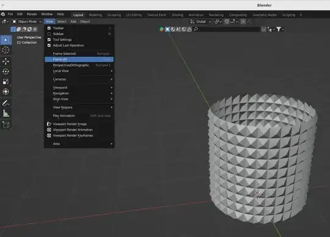Screen dimensions: 330x237
Task: Open the Help menu
Action: tap(61, 14)
